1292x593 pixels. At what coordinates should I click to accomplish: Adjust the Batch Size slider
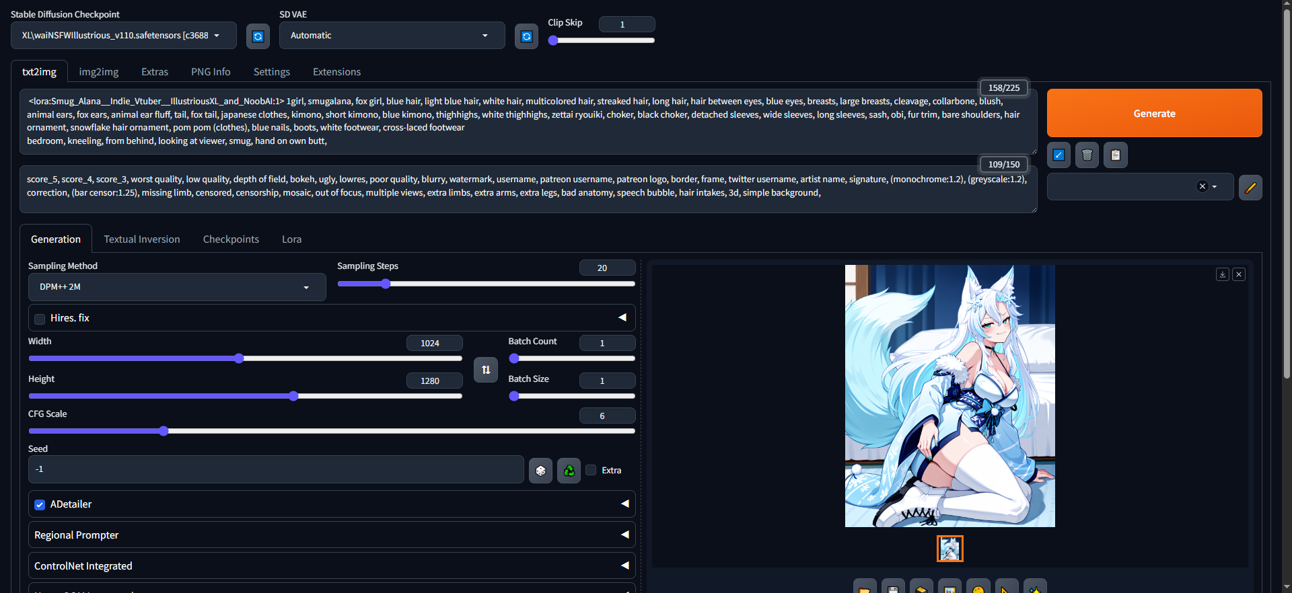[572, 396]
